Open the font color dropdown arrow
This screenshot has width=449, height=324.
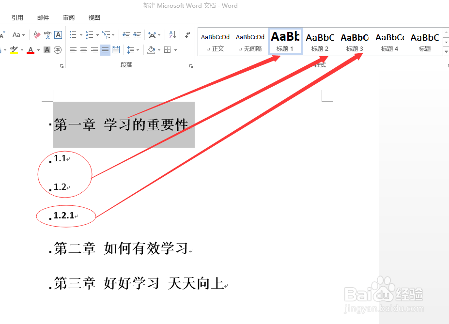(38, 50)
